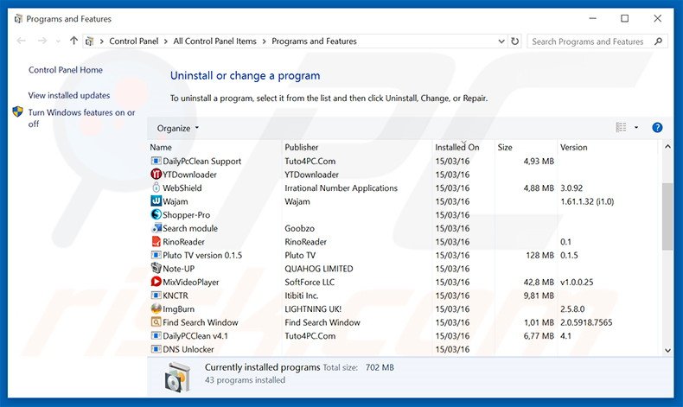Click the scrollbar down arrow
683x407 pixels.
pos(667,350)
